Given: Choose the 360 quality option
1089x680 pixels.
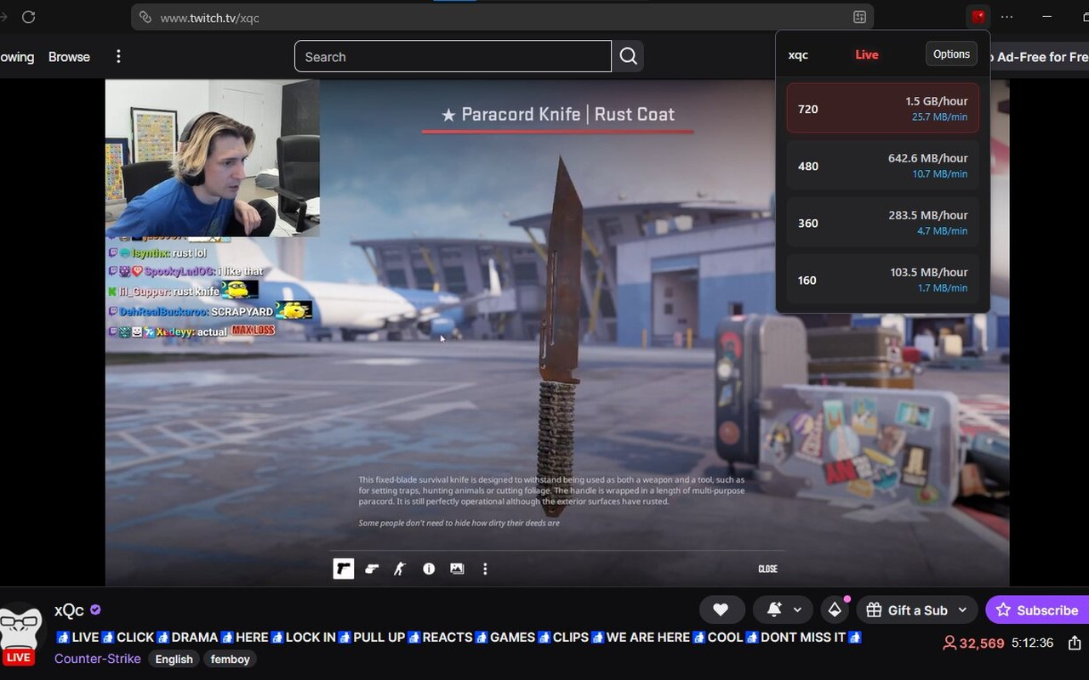Looking at the screenshot, I should coord(882,222).
